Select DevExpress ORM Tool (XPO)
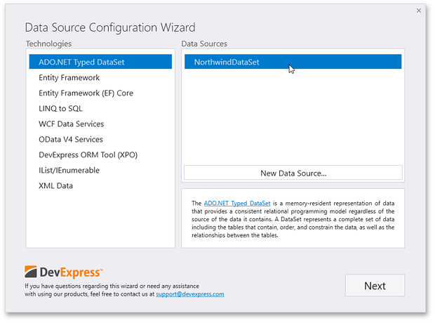This screenshot has width=435, height=323. coord(100,154)
